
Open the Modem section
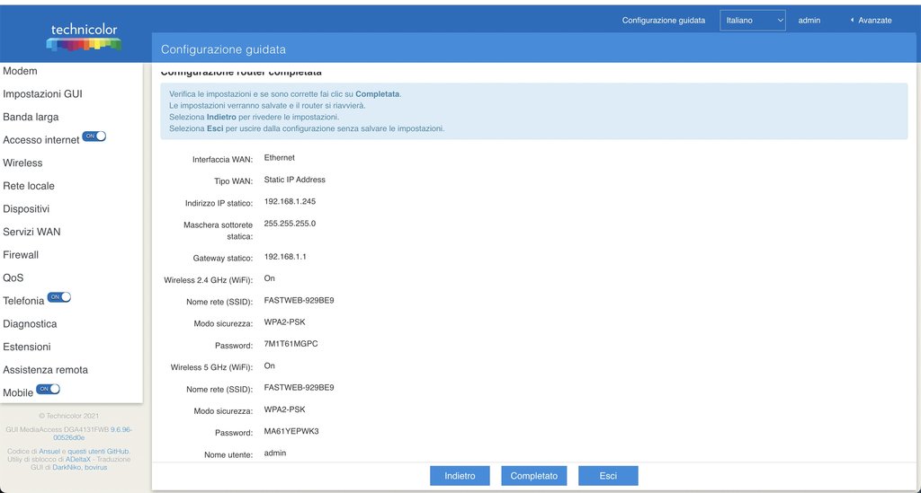tap(21, 71)
